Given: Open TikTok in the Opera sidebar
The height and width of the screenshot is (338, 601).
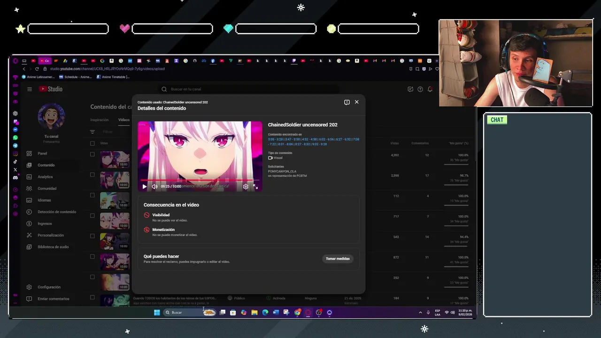Looking at the screenshot, I should 15,161.
